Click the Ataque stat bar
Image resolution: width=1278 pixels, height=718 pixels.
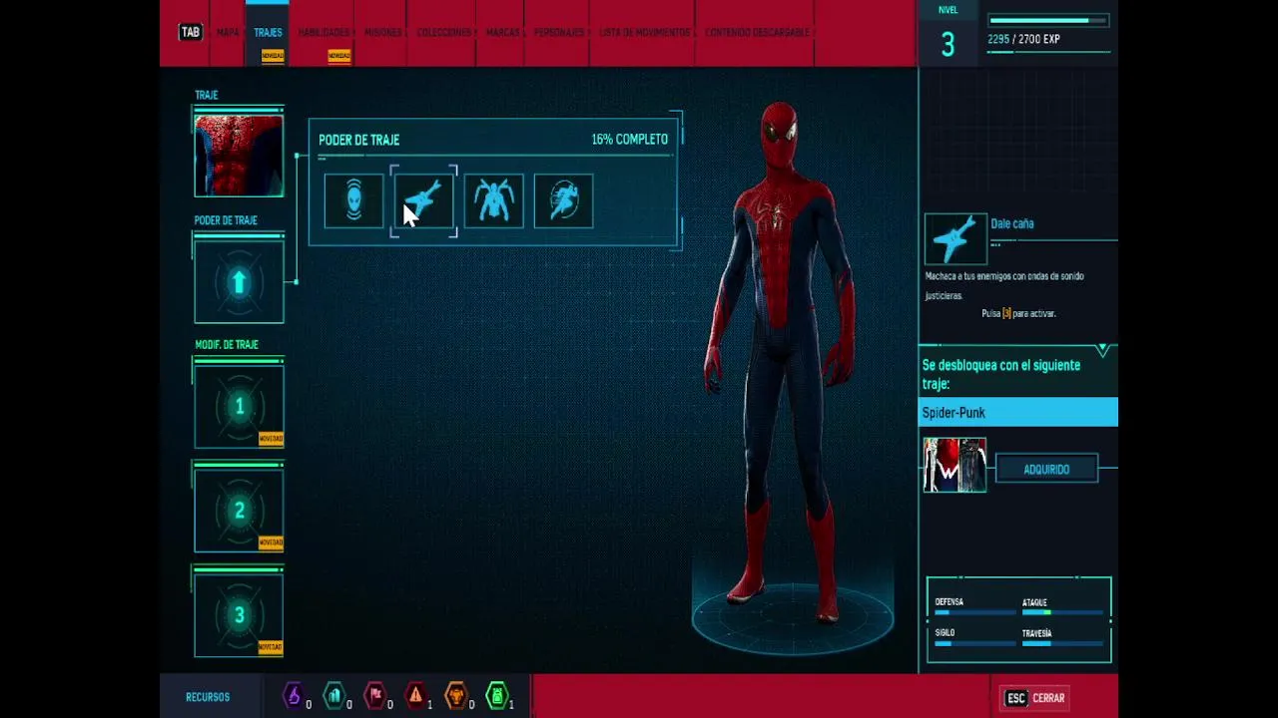1062,612
